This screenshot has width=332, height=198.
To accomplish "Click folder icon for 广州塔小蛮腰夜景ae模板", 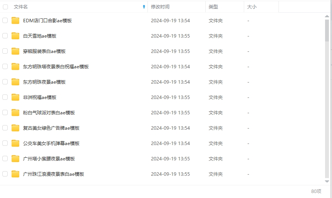I will [x=15, y=159].
